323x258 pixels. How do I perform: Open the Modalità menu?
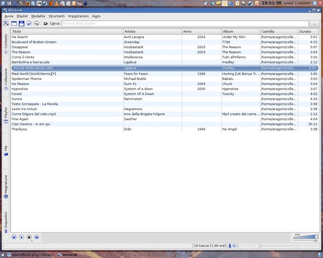pyautogui.click(x=38, y=16)
